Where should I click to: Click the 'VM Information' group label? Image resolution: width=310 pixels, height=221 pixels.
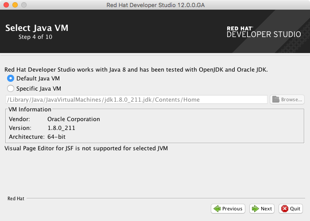30,109
